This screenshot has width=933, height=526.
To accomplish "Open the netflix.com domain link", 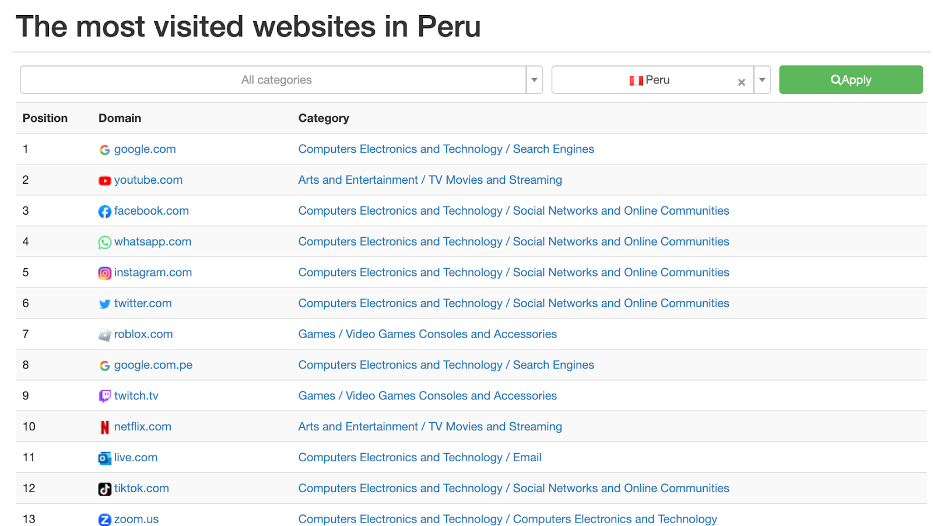I will tap(143, 427).
